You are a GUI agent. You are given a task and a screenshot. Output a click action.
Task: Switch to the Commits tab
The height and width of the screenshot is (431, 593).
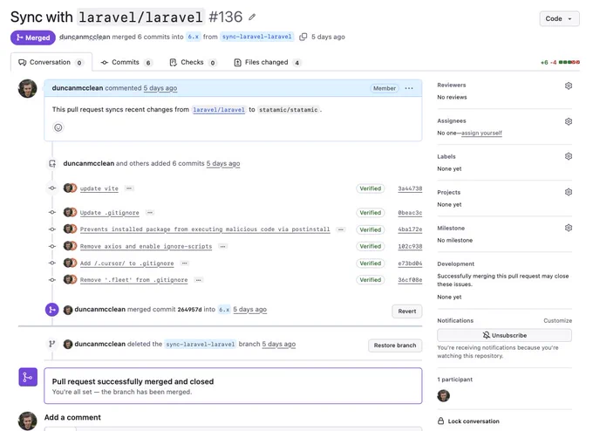click(x=126, y=63)
